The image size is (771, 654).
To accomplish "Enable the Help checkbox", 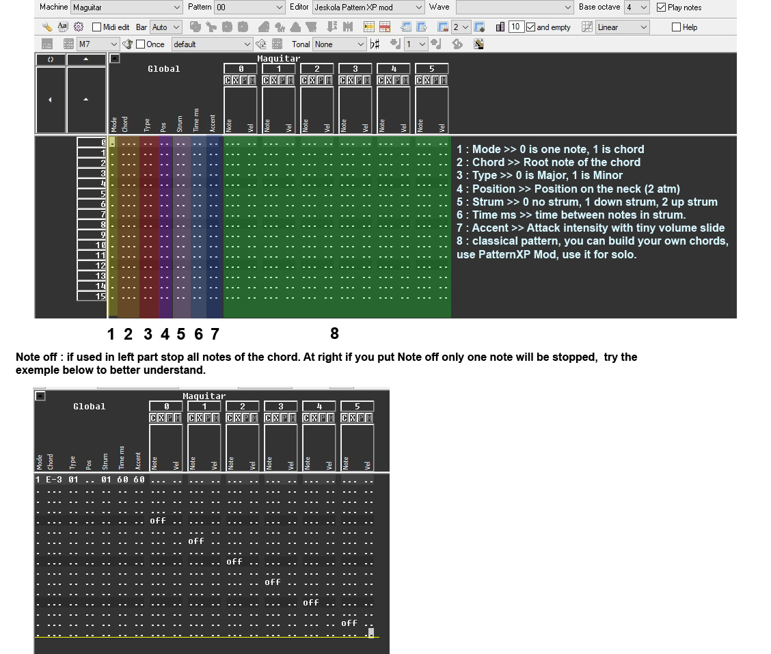I will click(x=676, y=27).
